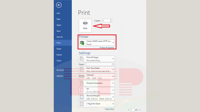Open Normal Margins dropdown
Screen dimensions: 200x112
[97, 97]
